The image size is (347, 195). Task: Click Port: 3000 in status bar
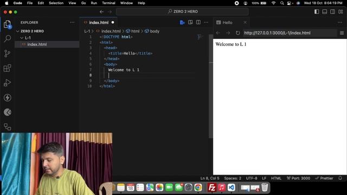(x=298, y=178)
